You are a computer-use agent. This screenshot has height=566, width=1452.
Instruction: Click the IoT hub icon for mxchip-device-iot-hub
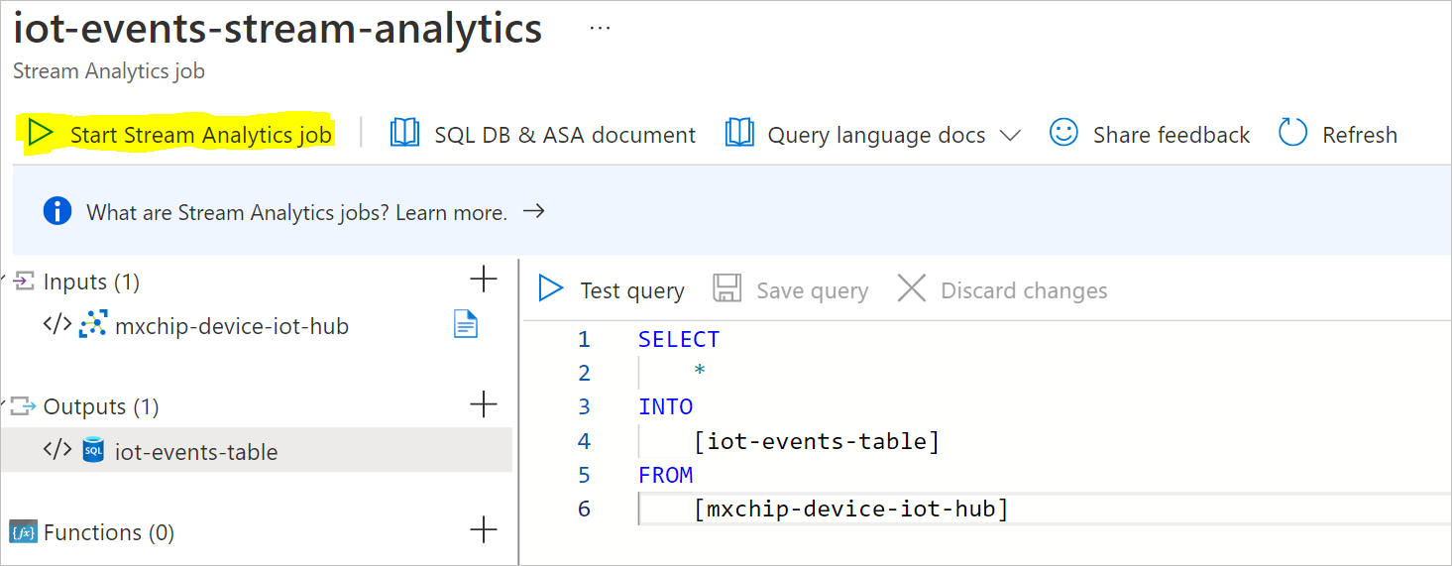coord(93,325)
